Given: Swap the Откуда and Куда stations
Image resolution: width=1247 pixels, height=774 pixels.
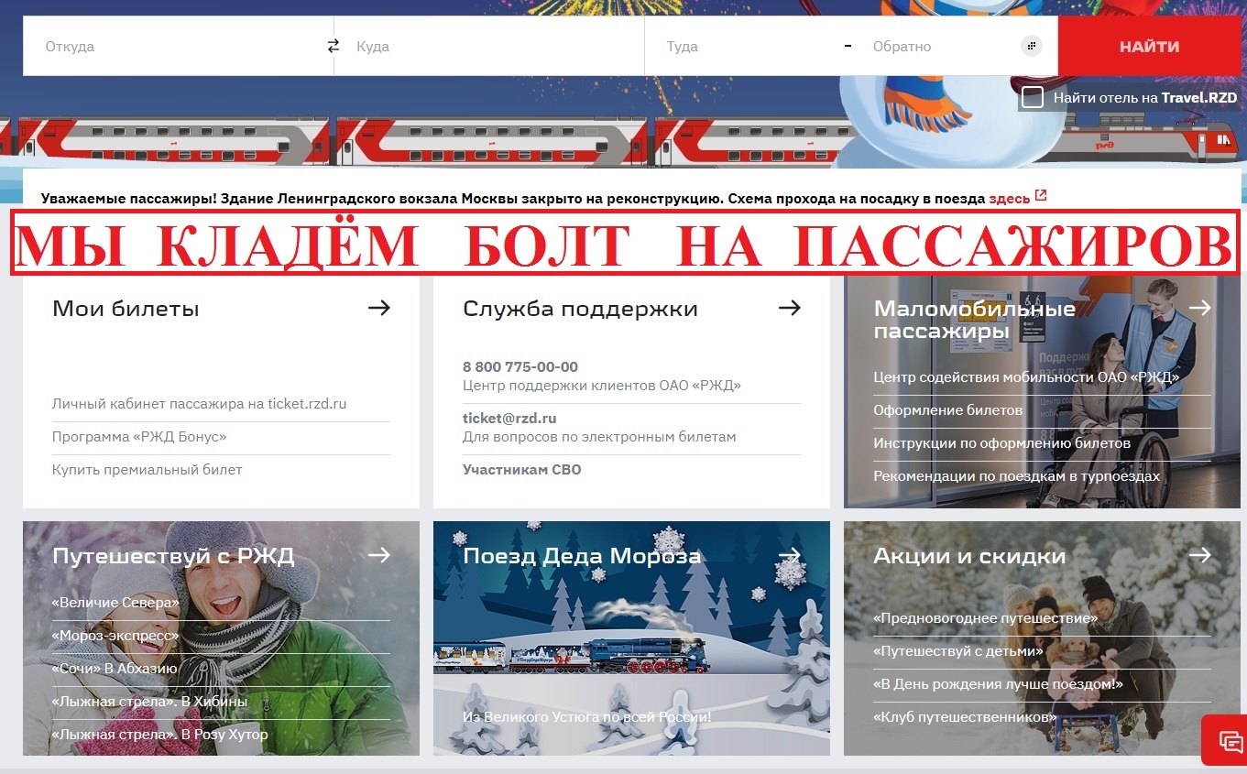Looking at the screenshot, I should coord(334,46).
